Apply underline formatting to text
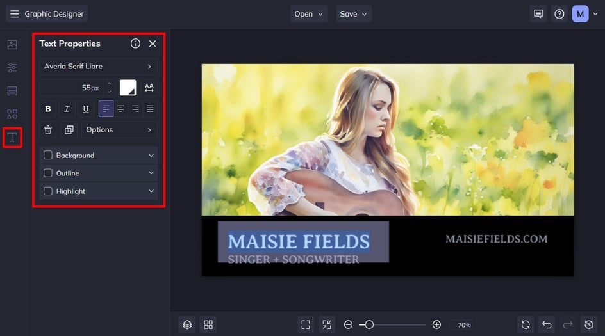605x336 pixels. click(86, 109)
